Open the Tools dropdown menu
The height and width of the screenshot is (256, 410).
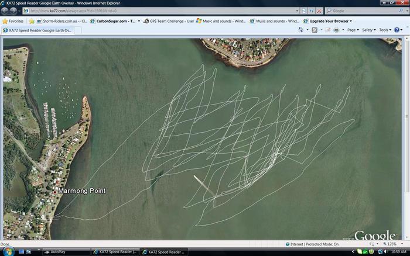point(385,30)
